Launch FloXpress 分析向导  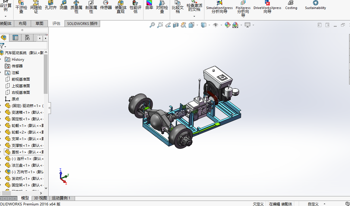point(243,8)
